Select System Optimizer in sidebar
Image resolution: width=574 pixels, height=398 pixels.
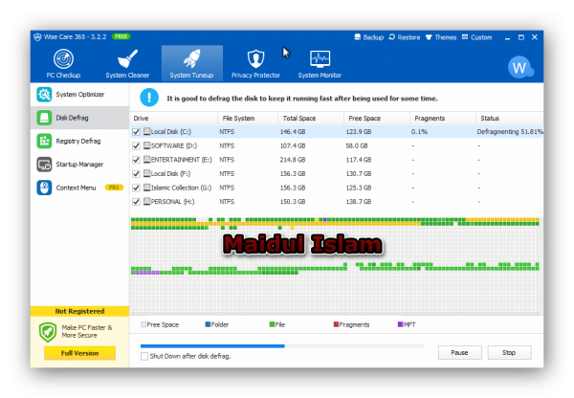pyautogui.click(x=79, y=95)
